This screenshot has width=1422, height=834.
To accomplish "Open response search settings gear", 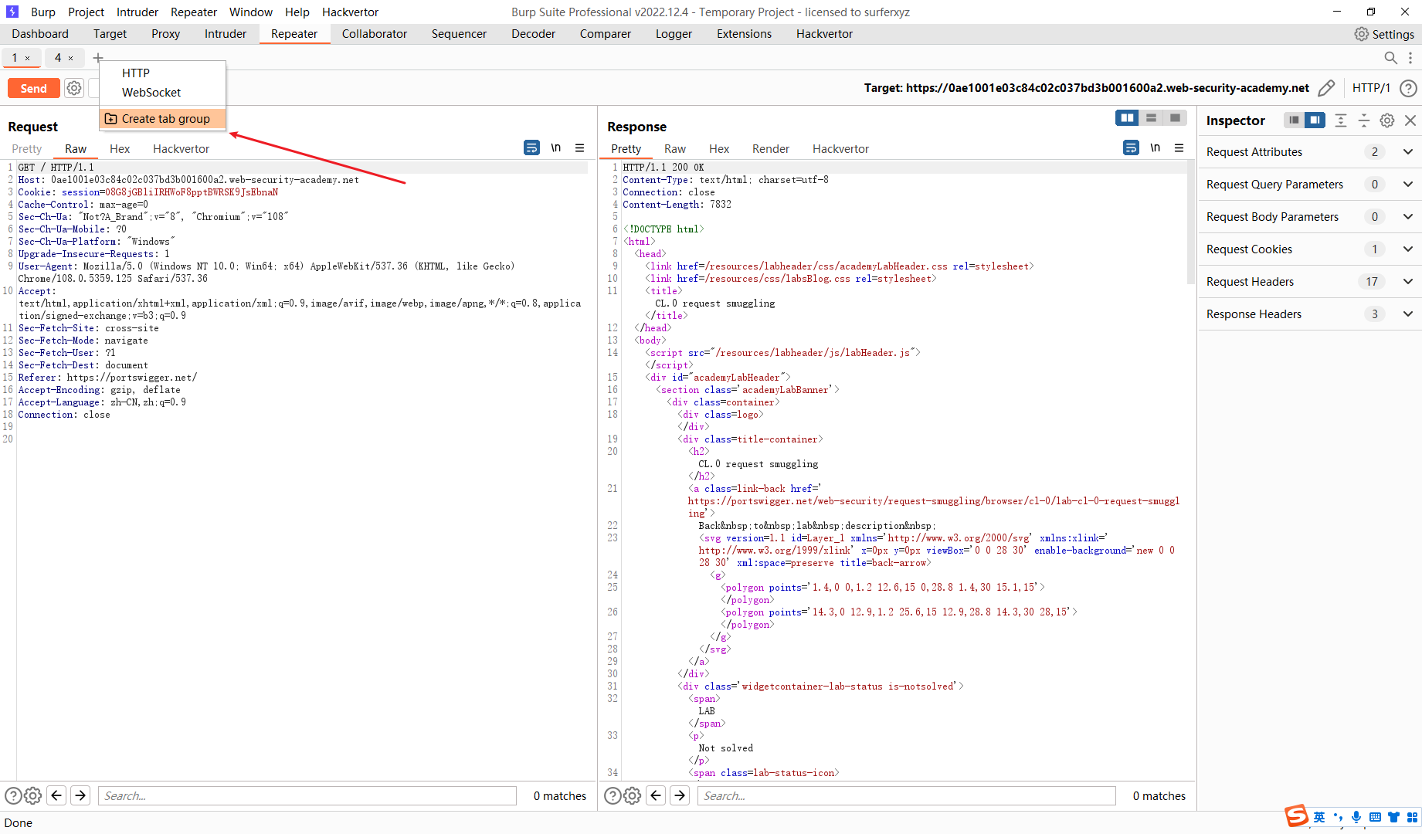I will click(632, 795).
